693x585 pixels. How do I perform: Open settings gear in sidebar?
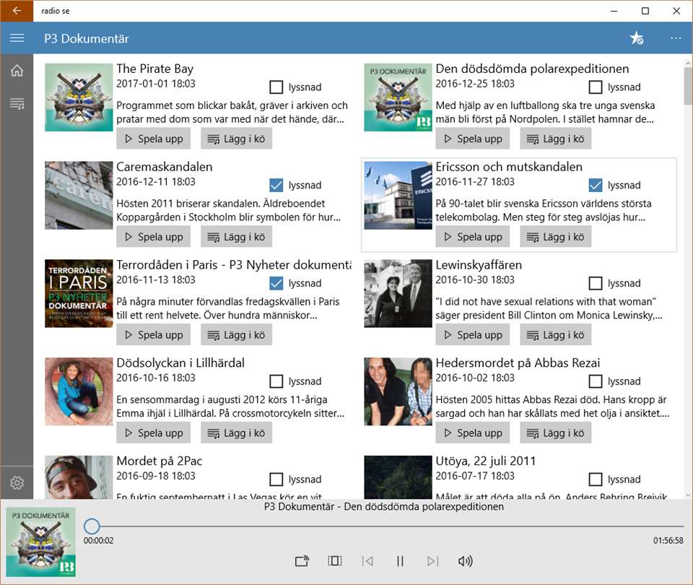tap(17, 482)
